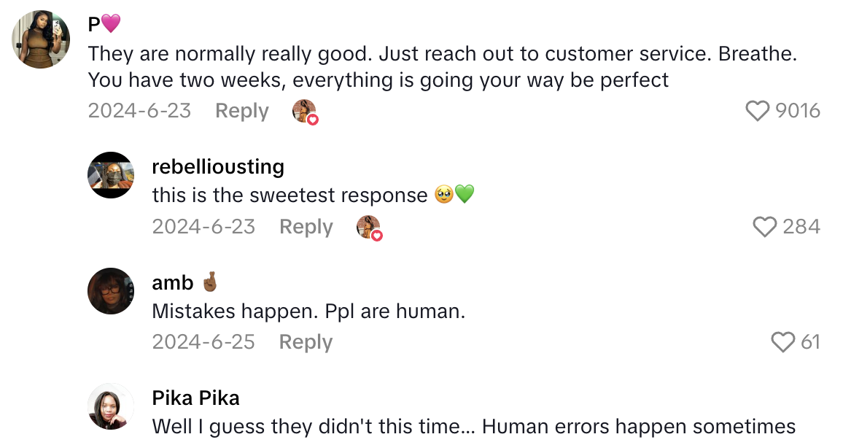
Task: Select the "Mistakes happen. Ppl are human." comment text
Action: [x=308, y=311]
